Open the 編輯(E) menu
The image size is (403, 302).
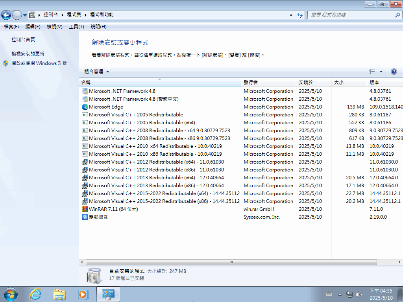pos(33,27)
